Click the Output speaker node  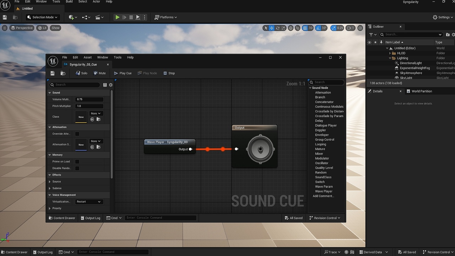coord(255,146)
